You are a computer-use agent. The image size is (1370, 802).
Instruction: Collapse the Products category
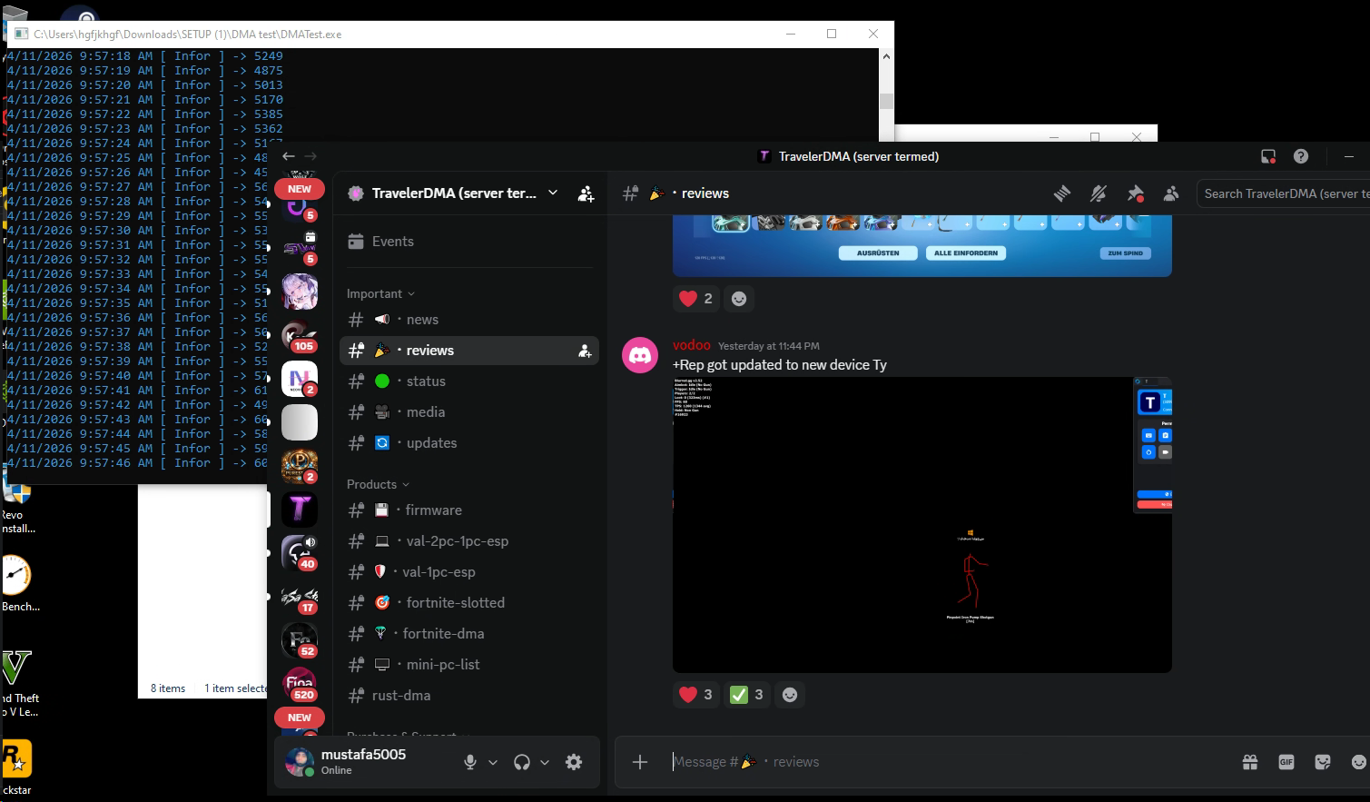(x=378, y=484)
